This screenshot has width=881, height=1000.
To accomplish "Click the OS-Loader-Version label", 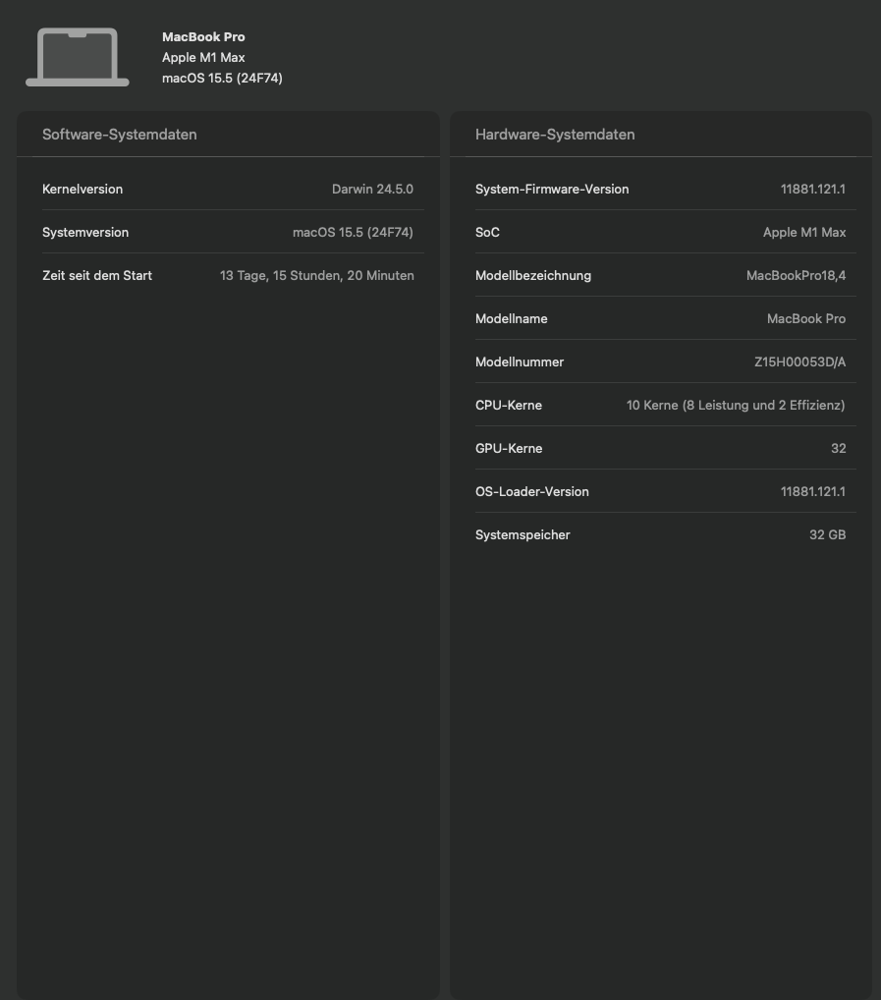I will [x=531, y=492].
